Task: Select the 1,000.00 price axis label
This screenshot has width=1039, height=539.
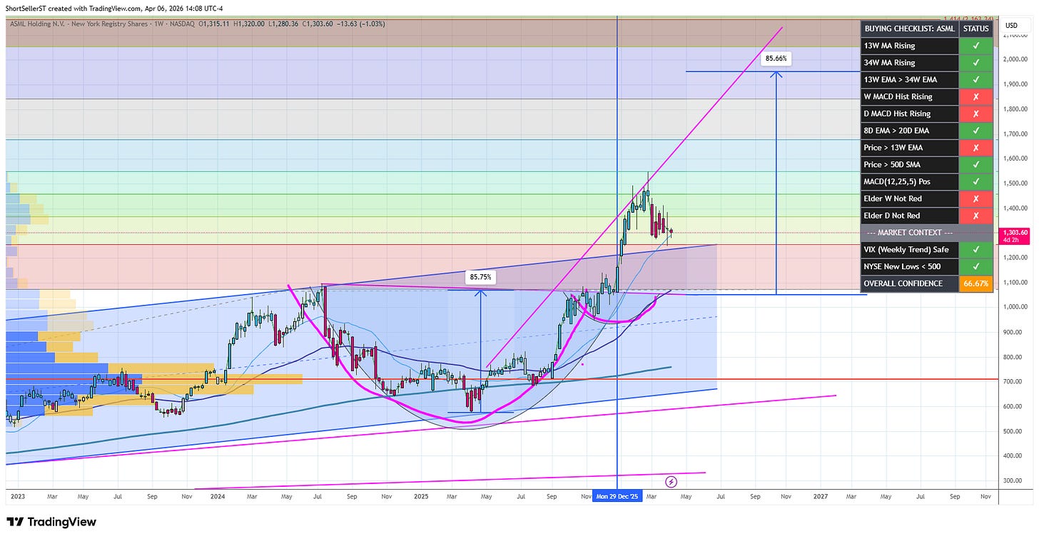Action: 1014,306
